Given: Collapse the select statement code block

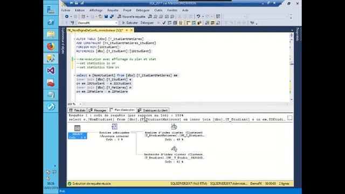Looking at the screenshot, I should tap(74, 75).
